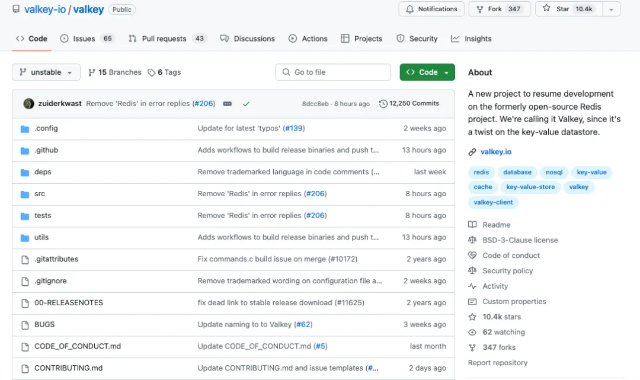
Task: Open the star lists dropdown arrow
Action: click(611, 9)
